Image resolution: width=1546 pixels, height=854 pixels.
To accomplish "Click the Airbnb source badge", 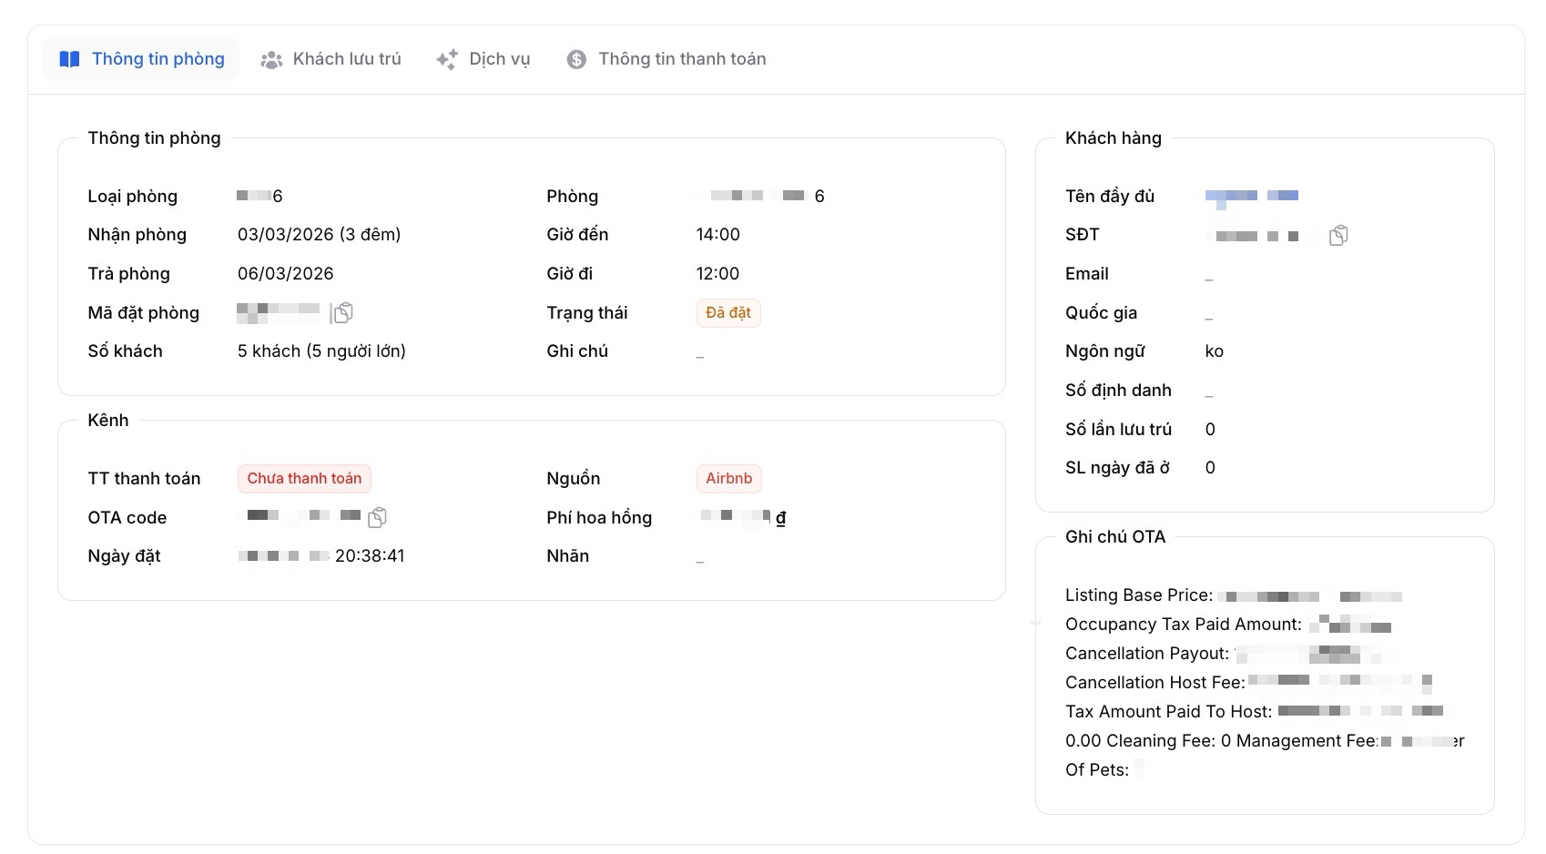I will point(728,479).
